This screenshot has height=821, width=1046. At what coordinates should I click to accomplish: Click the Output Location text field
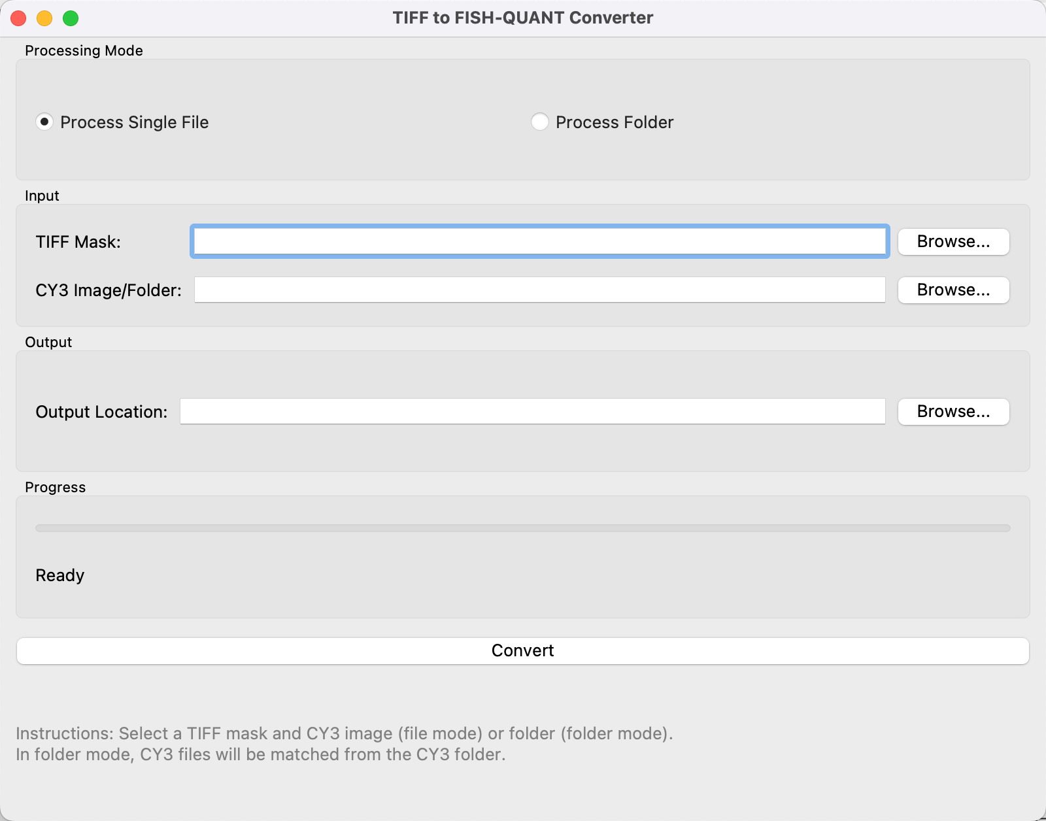[533, 411]
